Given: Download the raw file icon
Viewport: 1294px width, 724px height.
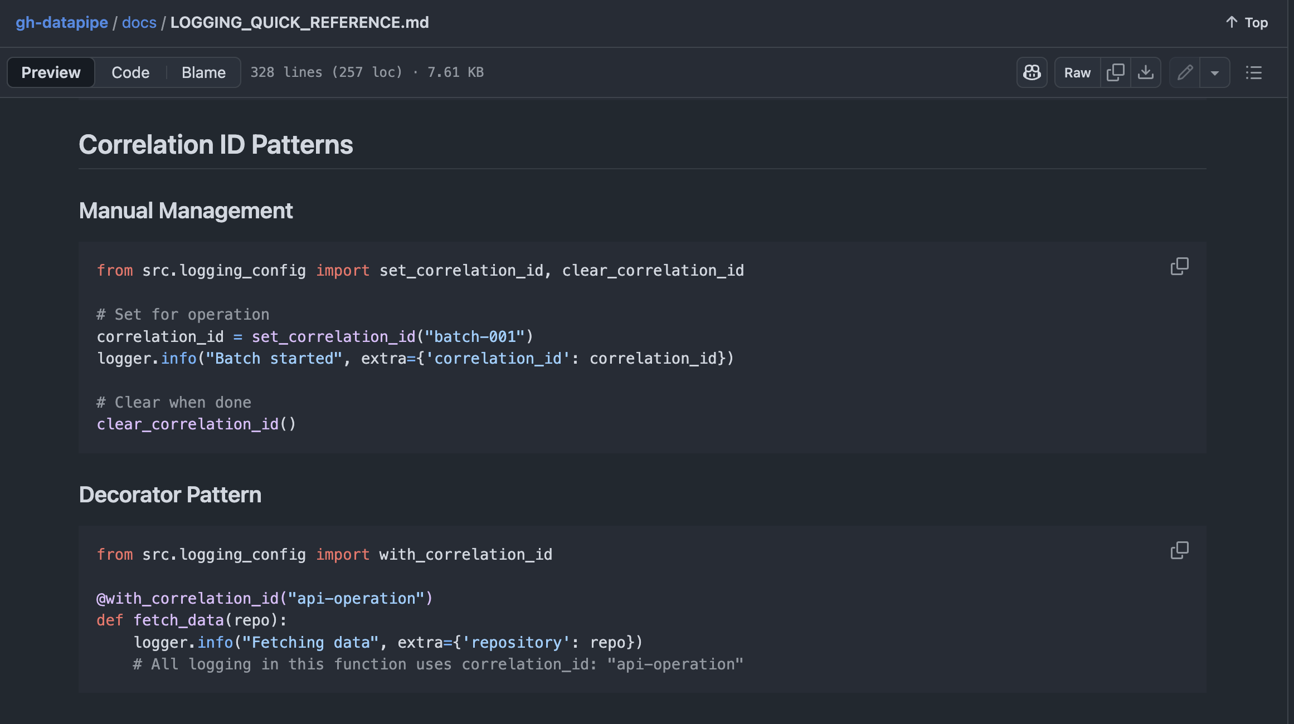Looking at the screenshot, I should pos(1145,72).
